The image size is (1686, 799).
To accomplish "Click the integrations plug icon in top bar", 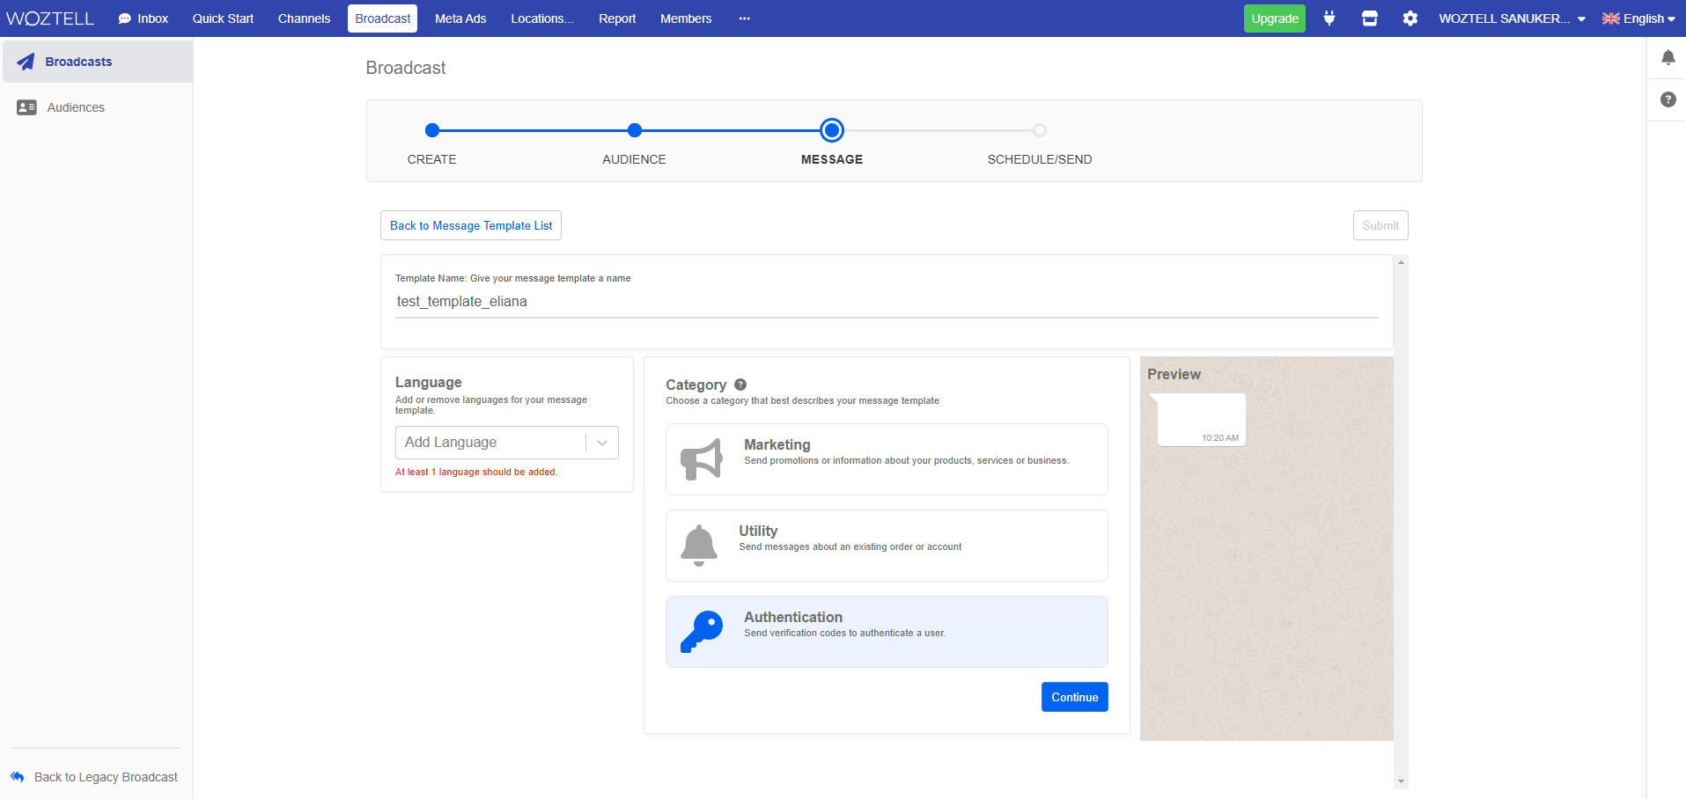I will click(x=1329, y=18).
